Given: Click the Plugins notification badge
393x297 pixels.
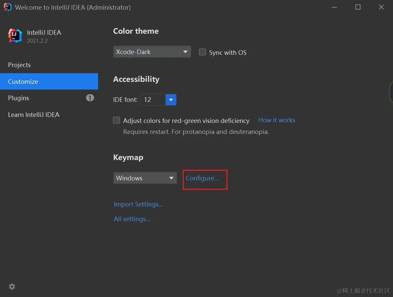Looking at the screenshot, I should point(90,98).
